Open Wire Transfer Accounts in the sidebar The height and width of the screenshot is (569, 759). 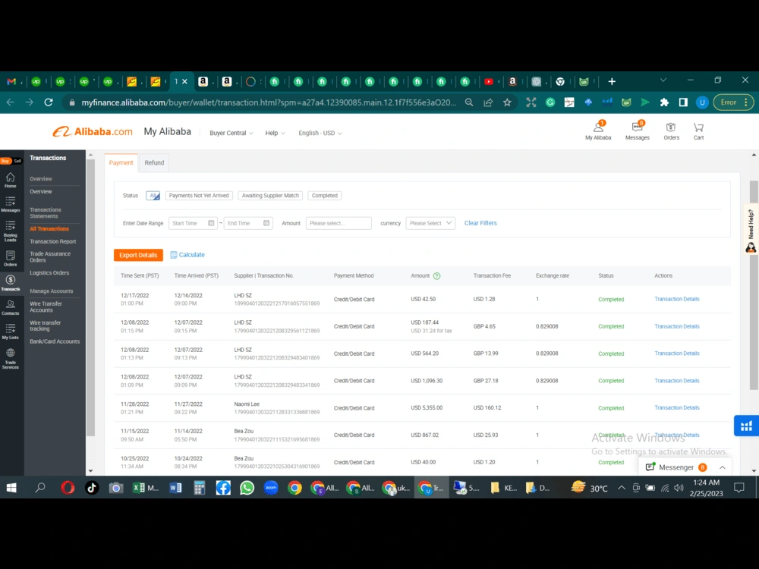click(46, 307)
